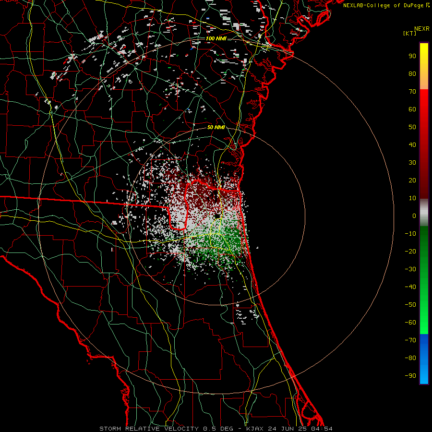Select the -10 knot scale label
432x432 pixels.
[x=410, y=234]
